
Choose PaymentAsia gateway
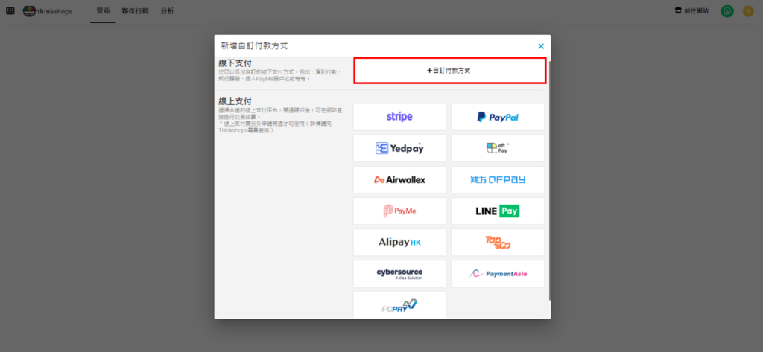498,273
